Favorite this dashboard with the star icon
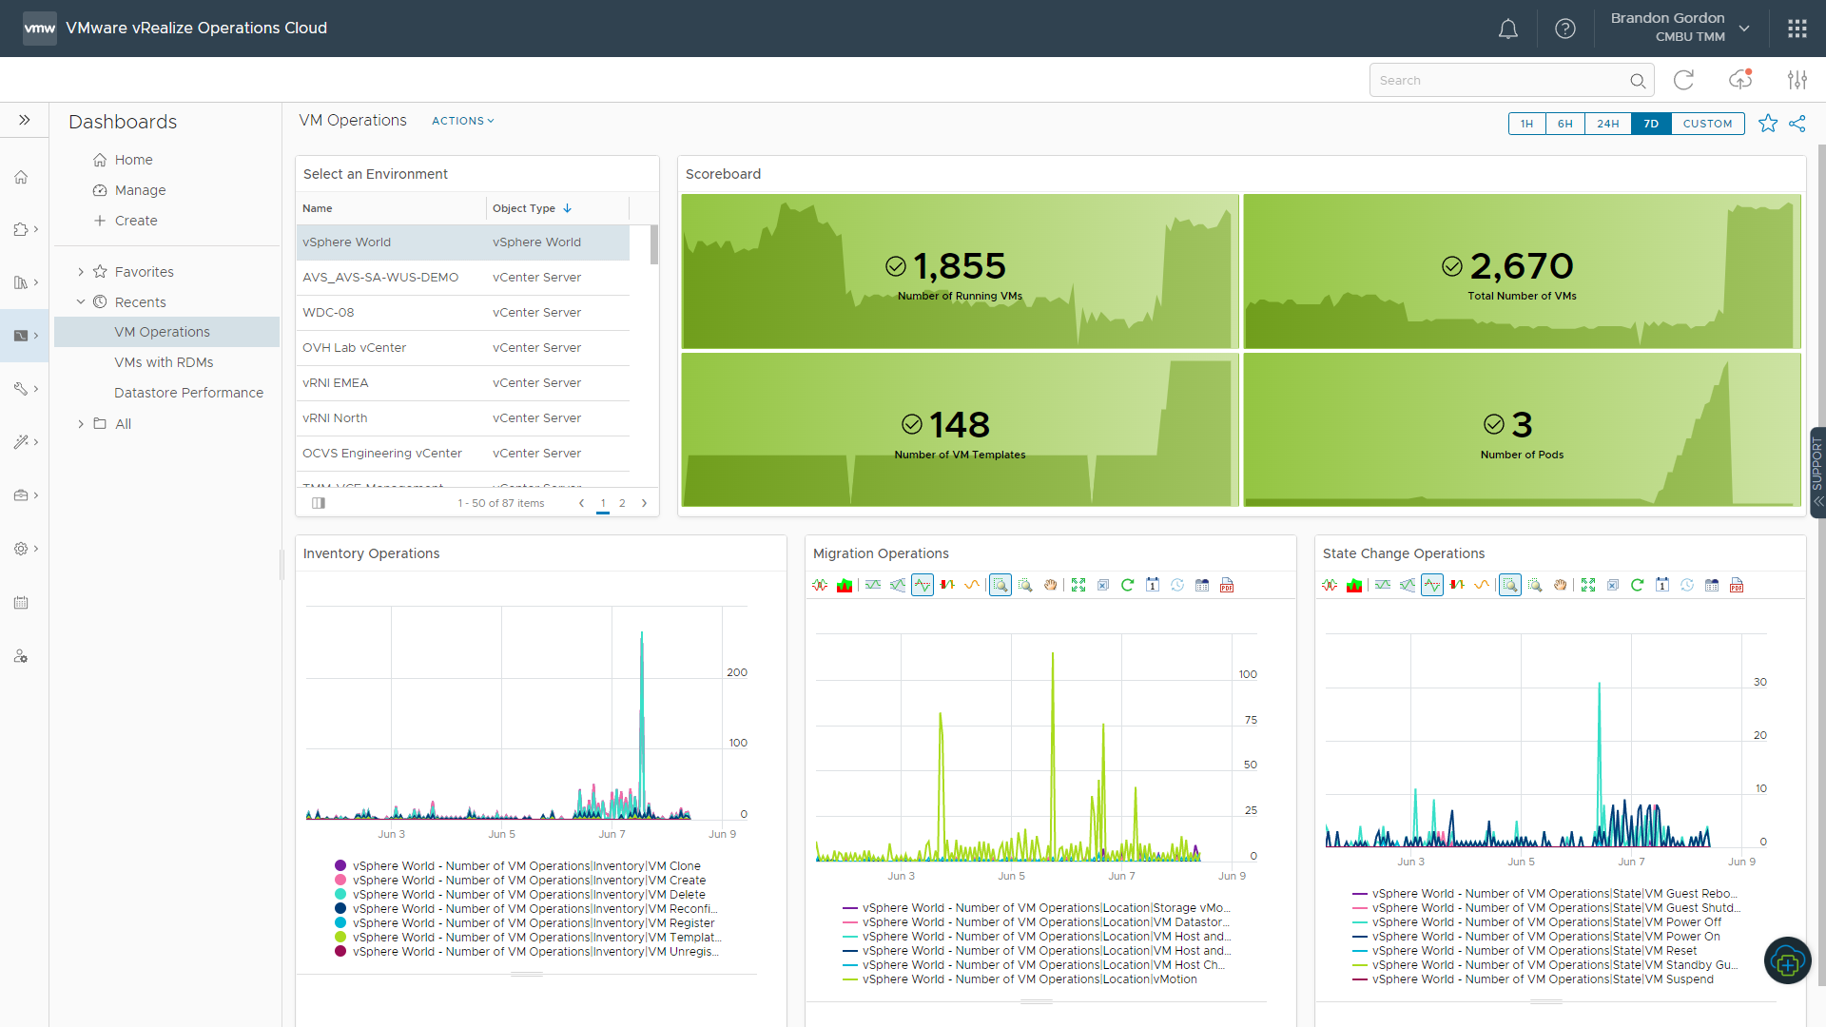This screenshot has height=1027, width=1826. [x=1767, y=124]
